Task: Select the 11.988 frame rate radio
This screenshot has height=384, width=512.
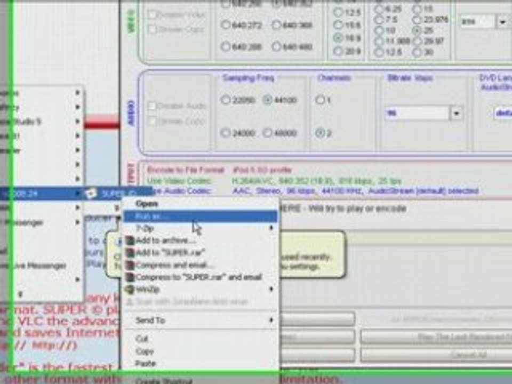Action: pyautogui.click(x=379, y=42)
